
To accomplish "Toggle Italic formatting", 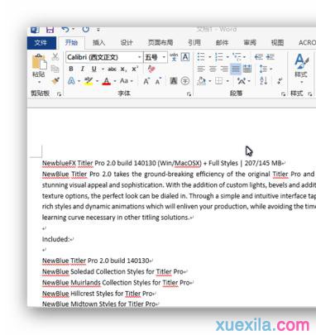I will [x=82, y=69].
